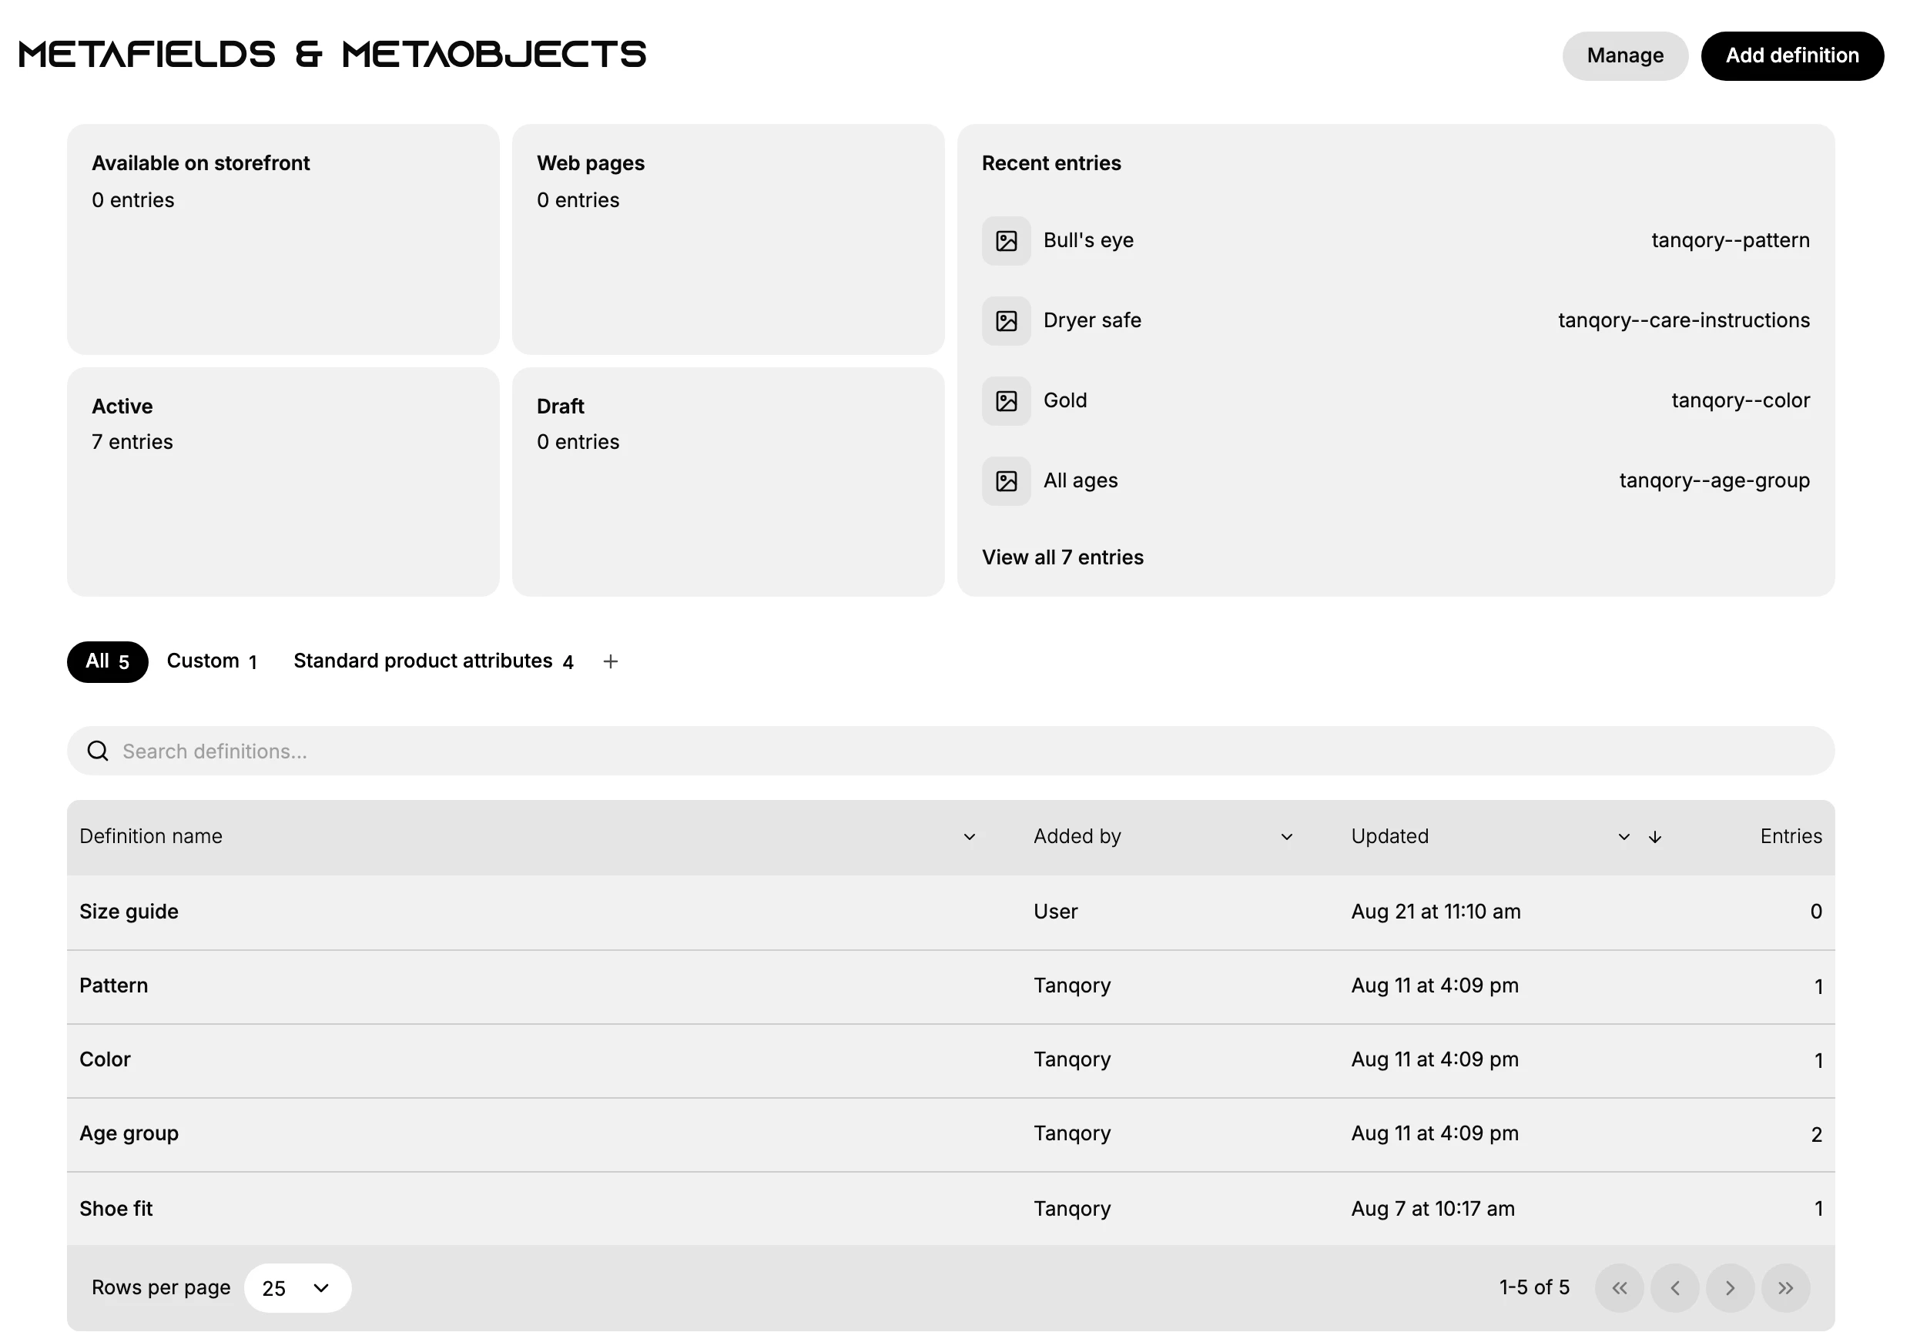Screen dimensions: 1910x1332
Task: Click the Web pages card
Action: point(728,239)
